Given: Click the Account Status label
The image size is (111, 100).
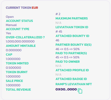Looking at the screenshot, I should coord(19,21).
